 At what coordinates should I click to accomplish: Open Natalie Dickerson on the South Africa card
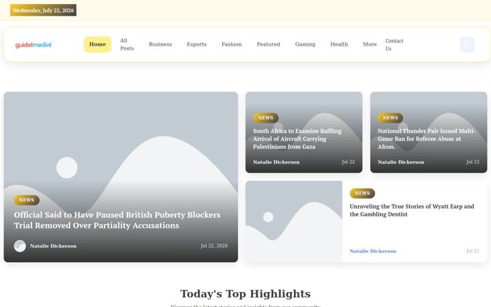(x=276, y=162)
